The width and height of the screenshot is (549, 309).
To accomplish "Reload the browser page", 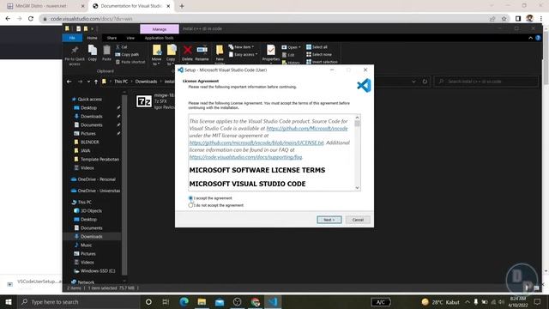I will click(31, 19).
